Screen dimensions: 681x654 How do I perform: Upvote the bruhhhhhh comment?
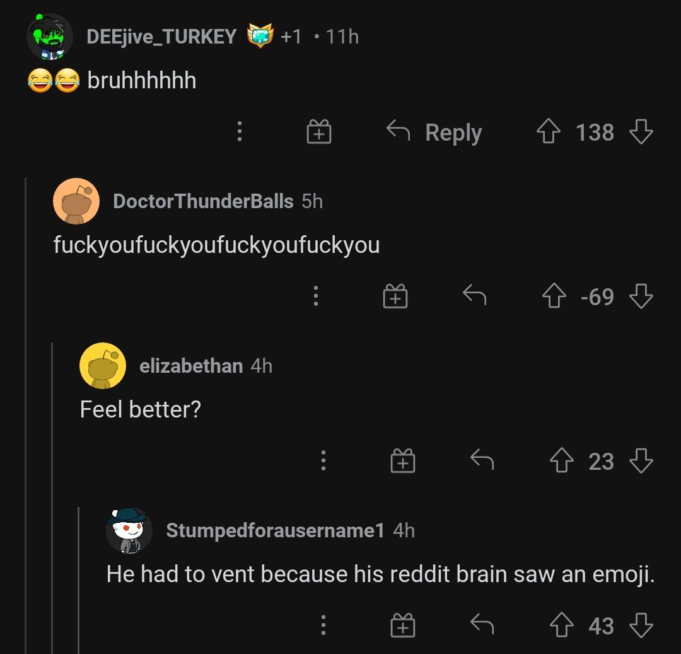click(549, 132)
